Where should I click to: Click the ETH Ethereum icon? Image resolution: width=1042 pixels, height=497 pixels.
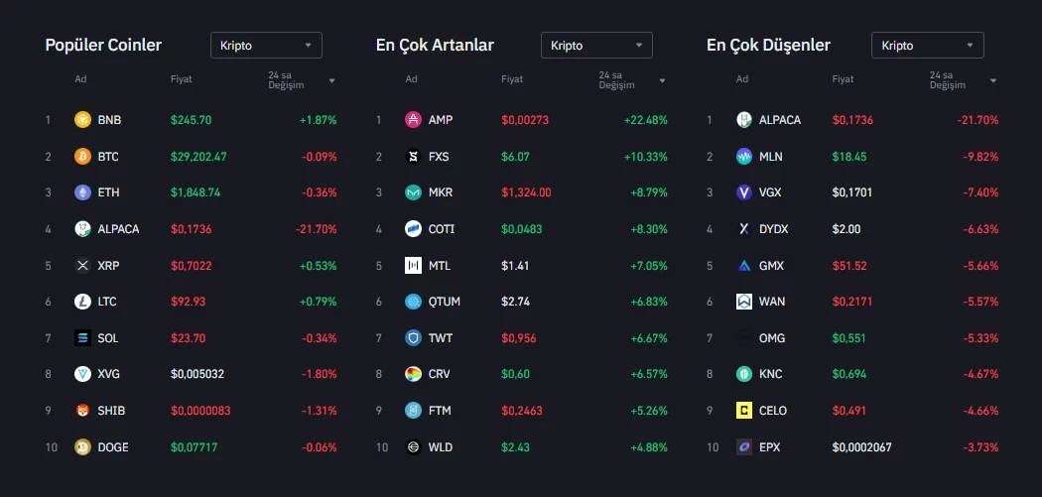tap(82, 192)
